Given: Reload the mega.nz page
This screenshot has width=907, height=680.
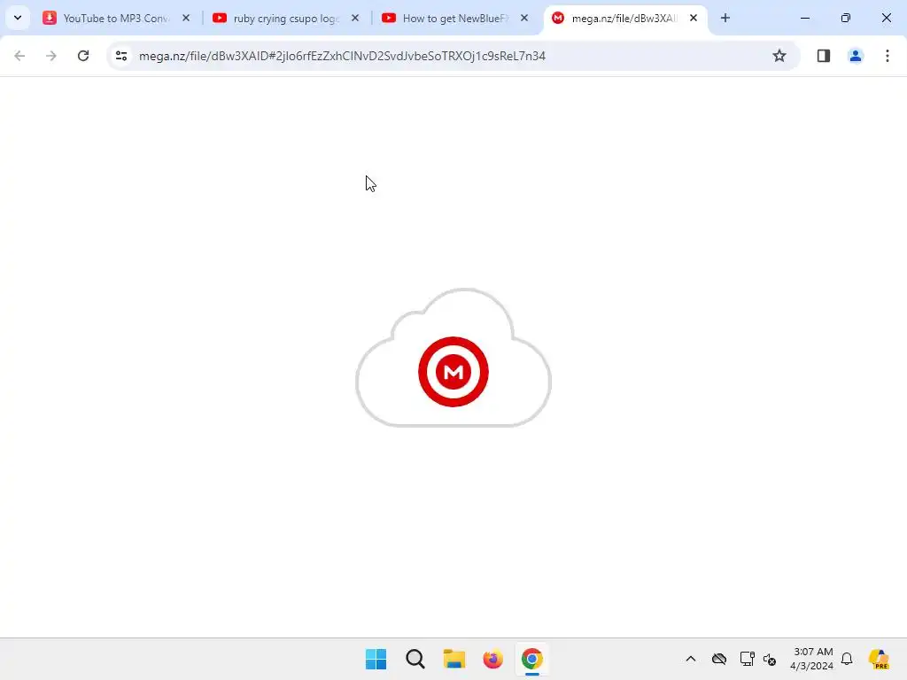Looking at the screenshot, I should click(83, 56).
